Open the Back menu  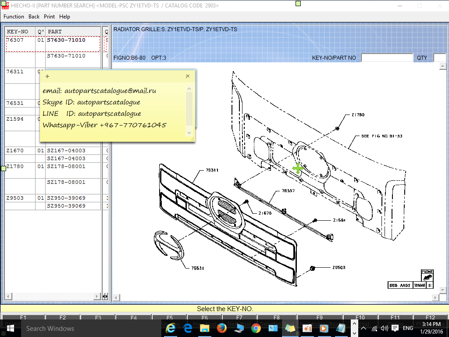coord(34,17)
